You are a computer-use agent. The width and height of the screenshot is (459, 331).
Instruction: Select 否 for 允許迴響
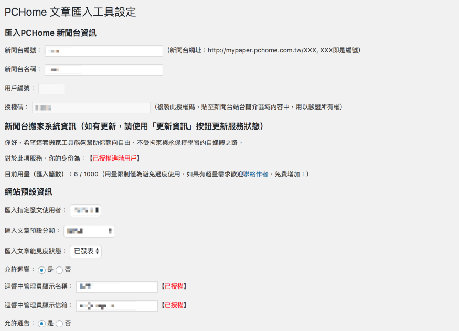coord(59,270)
